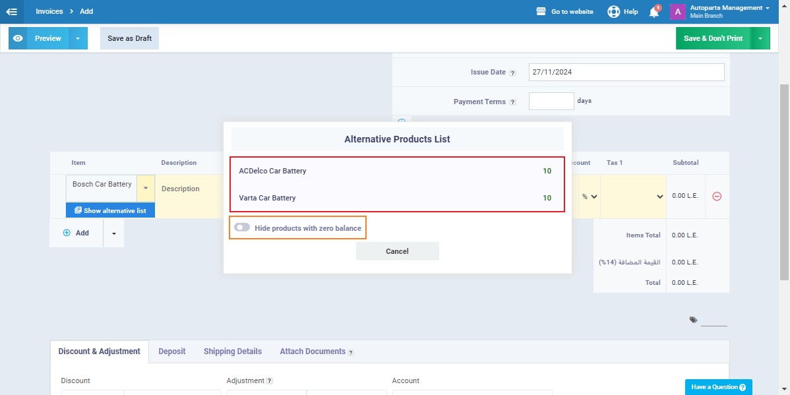Open the discount percent type dropdown

tap(590, 197)
